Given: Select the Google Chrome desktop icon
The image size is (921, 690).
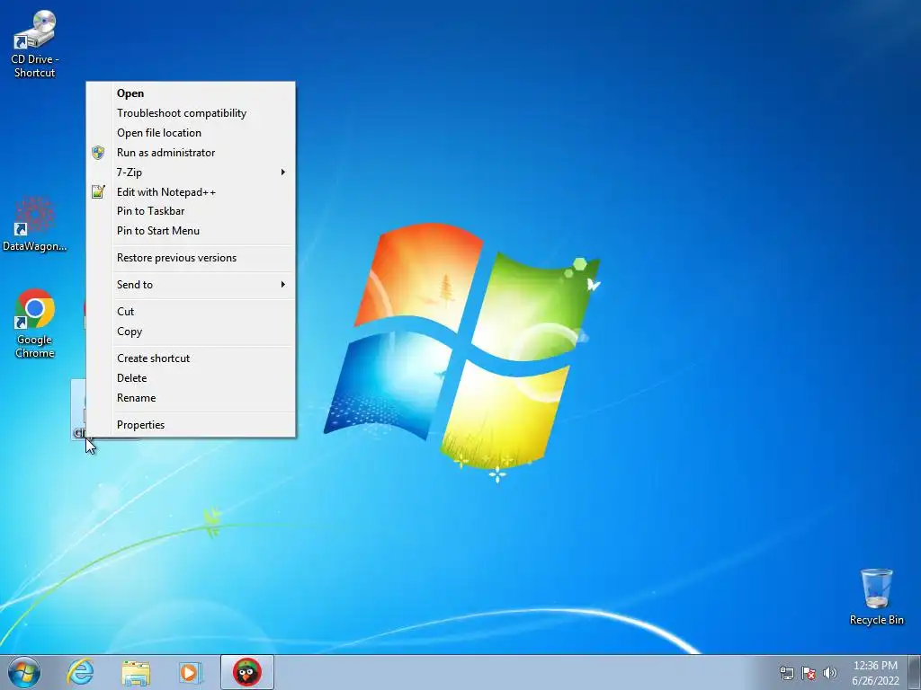Looking at the screenshot, I should click(x=35, y=323).
